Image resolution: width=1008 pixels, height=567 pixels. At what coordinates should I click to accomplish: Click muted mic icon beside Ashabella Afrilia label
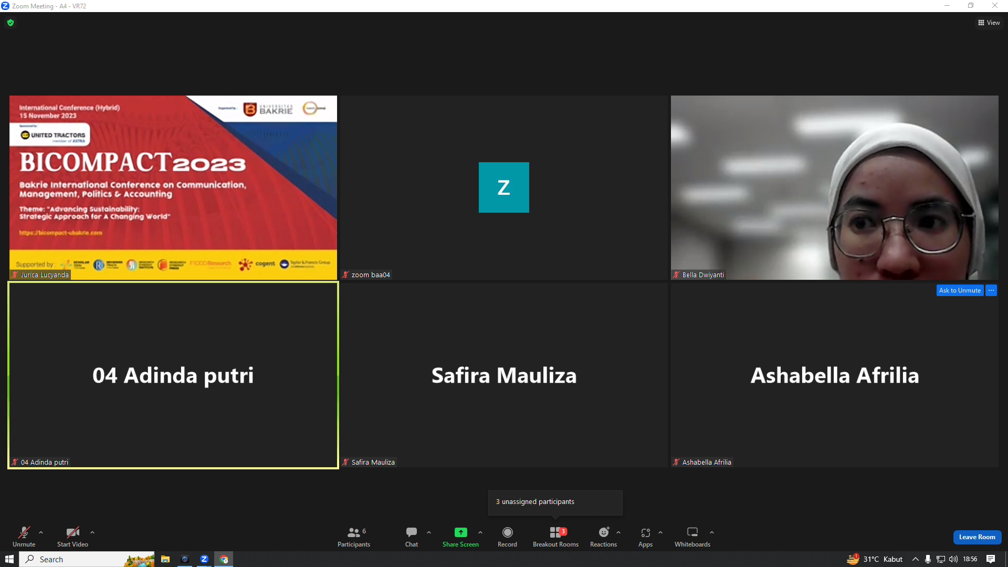(x=676, y=462)
